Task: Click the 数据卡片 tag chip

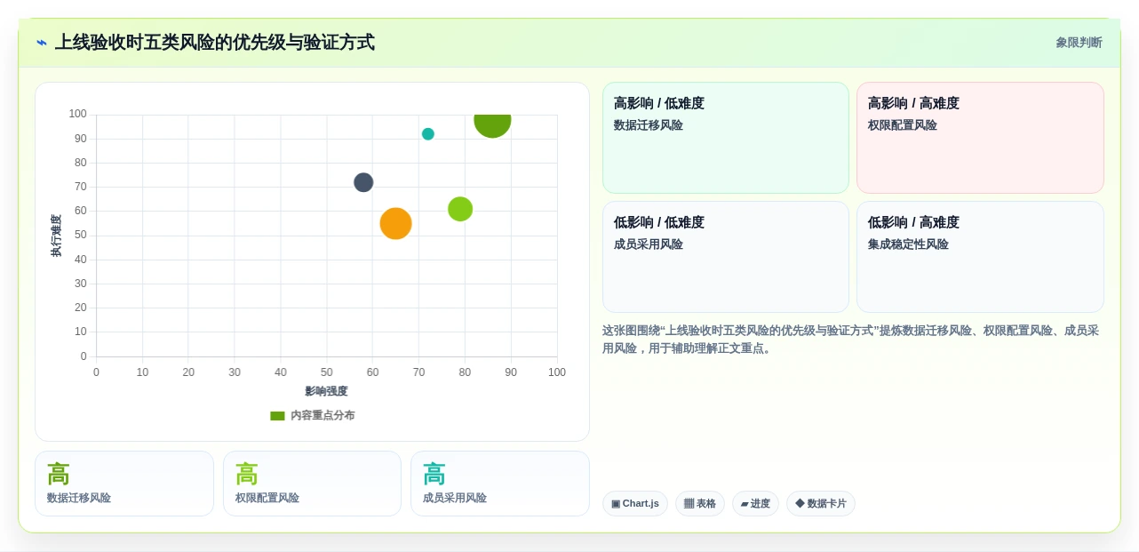Action: (821, 504)
